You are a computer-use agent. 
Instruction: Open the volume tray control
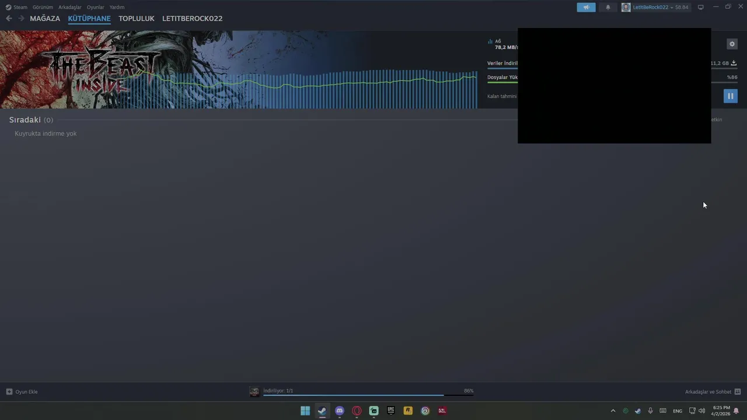pyautogui.click(x=701, y=411)
